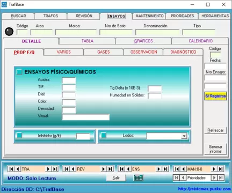Select the DETALLE sub-tab
This screenshot has height=193, width=232.
[x=31, y=41]
